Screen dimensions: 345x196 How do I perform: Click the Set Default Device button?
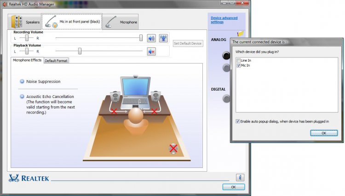[x=188, y=43]
